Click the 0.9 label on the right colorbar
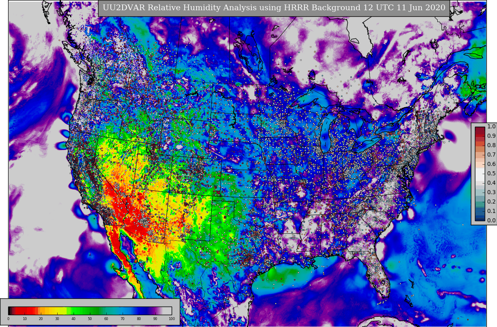Screen dimensions: 497x327 point(491,136)
